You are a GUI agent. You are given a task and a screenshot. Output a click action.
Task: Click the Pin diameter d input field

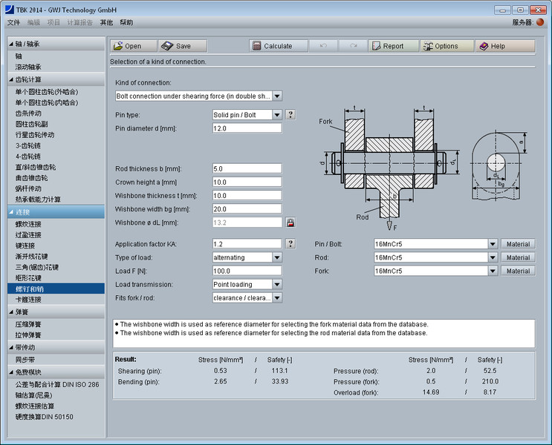(247, 128)
